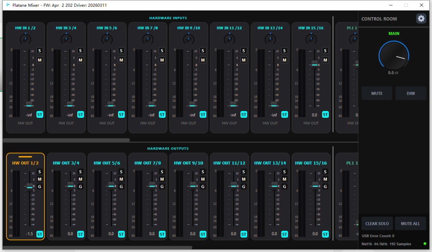Toggle the G button on HW OUT 1/2
Viewport: 432px width, 252px height.
tap(40, 187)
